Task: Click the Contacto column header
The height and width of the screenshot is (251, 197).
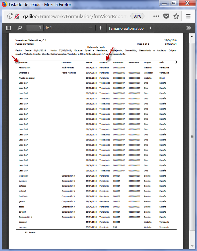Action: pyautogui.click(x=67, y=63)
